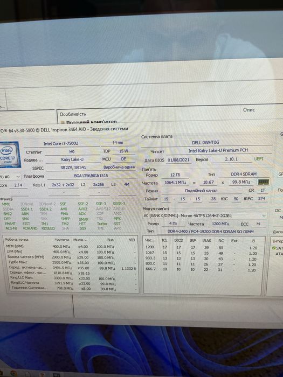283x377 pixels.
Task: Click the DELL 0WHT0G motherboard name
Action: (205, 143)
